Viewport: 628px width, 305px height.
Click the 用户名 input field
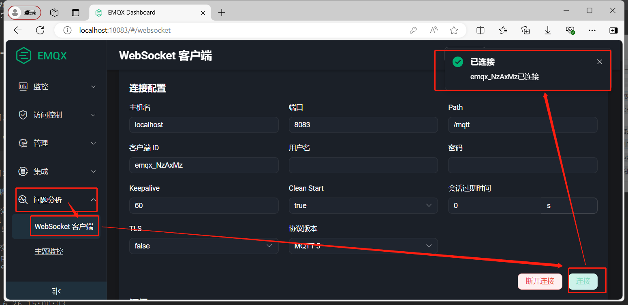(363, 165)
